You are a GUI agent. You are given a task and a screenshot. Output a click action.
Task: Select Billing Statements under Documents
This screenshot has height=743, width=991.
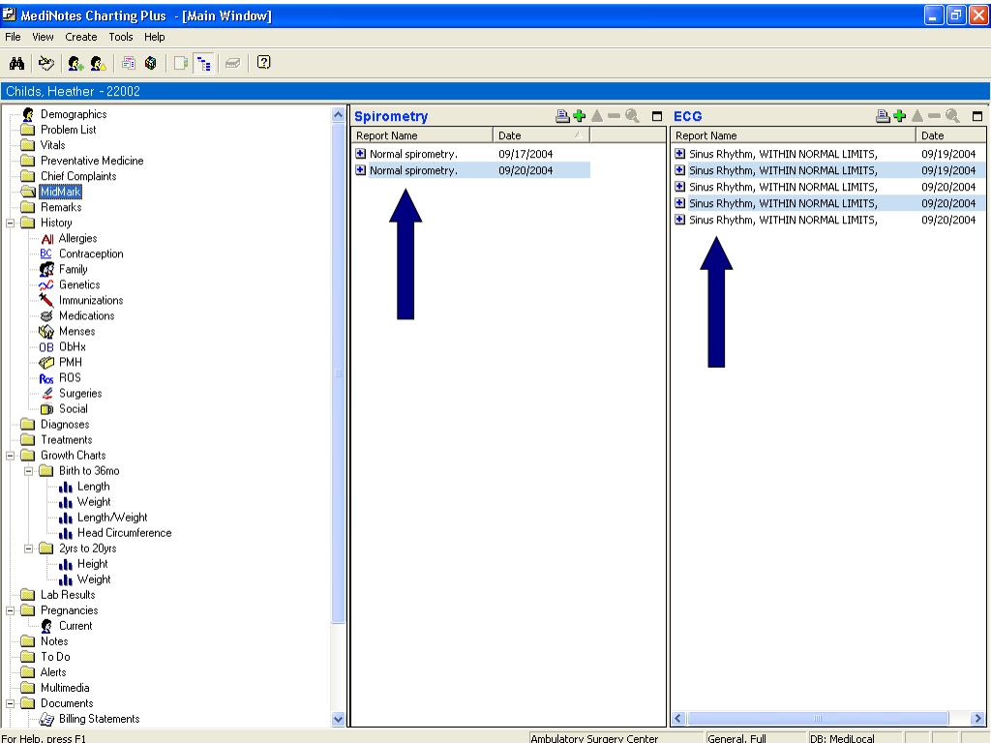pyautogui.click(x=100, y=719)
